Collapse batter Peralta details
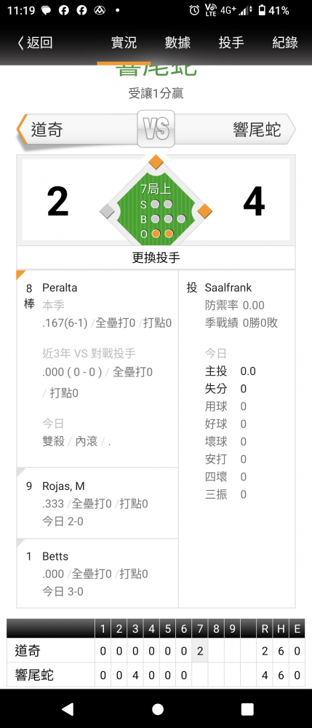 coord(97,368)
